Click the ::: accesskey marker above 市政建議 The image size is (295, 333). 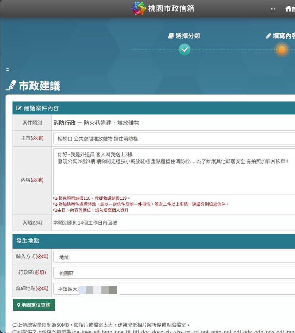point(7,69)
